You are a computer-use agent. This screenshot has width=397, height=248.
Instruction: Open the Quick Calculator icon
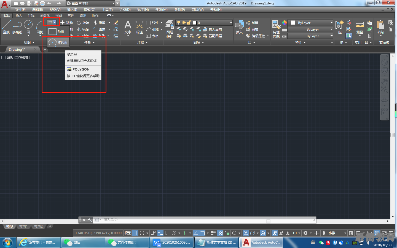[370, 36]
